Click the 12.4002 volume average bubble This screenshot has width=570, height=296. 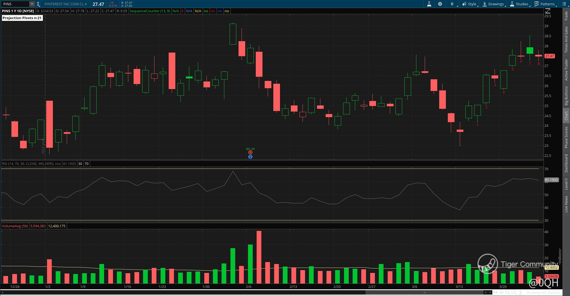coord(551,267)
